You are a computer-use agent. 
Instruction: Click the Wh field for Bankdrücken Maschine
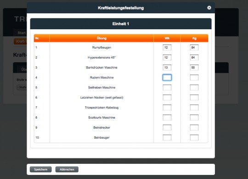point(167,67)
